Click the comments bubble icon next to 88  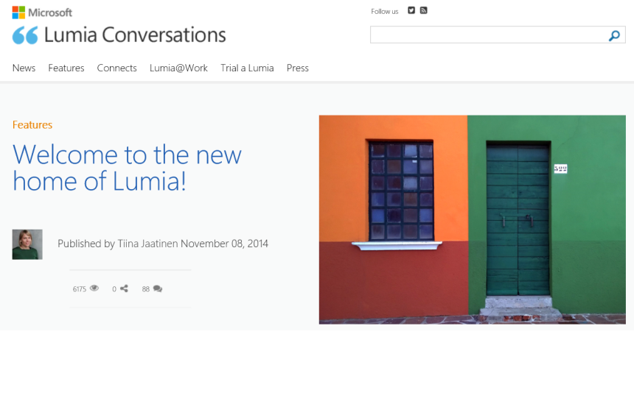coord(158,288)
